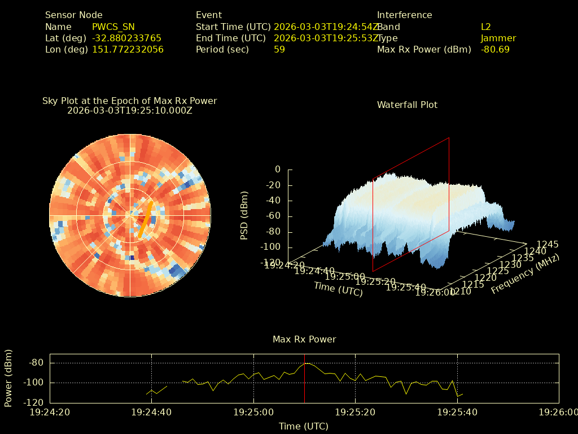Select the longitude value 151.772232056
This screenshot has width=578, height=434.
pos(128,49)
